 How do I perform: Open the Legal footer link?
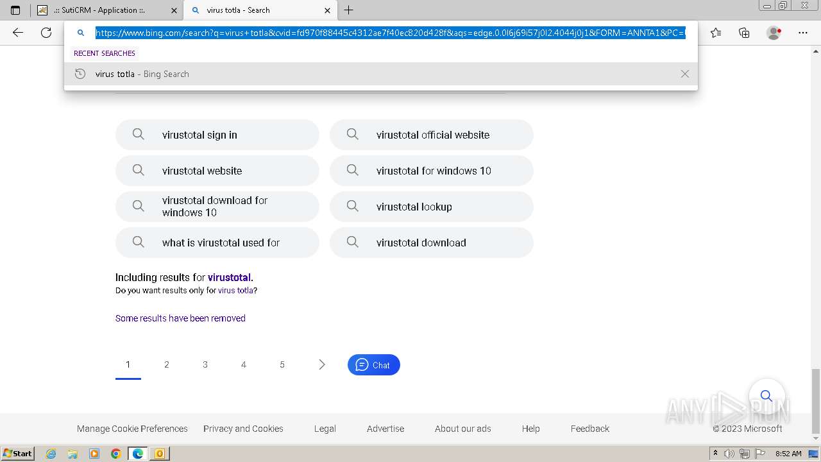[325, 429]
